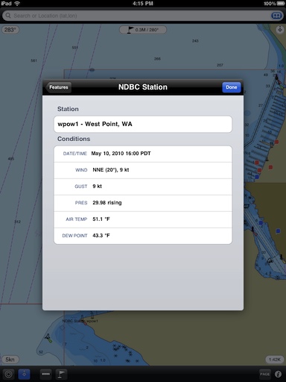The height and width of the screenshot is (382, 286).
Task: Tap the PAGE button
Action: click(x=264, y=374)
